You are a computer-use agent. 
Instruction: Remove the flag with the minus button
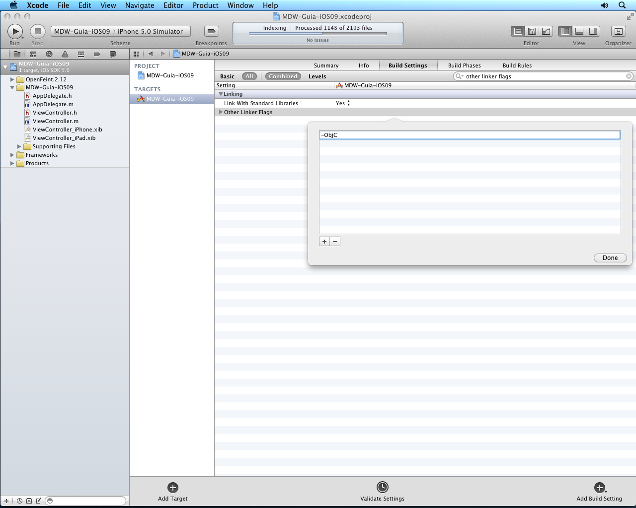335,242
